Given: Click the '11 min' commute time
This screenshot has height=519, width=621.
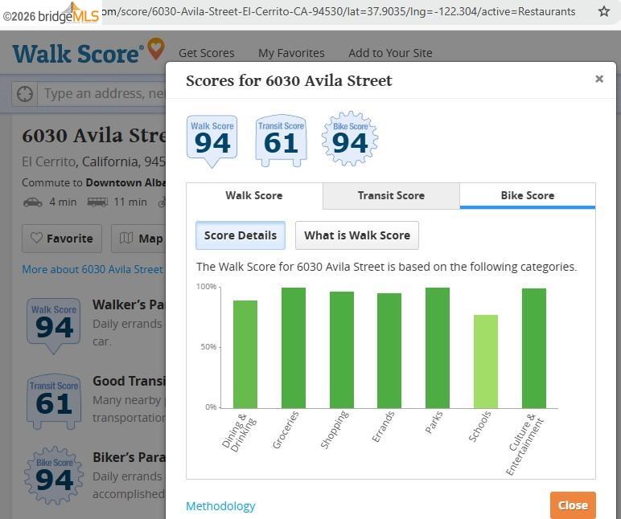Looking at the screenshot, I should tap(130, 202).
